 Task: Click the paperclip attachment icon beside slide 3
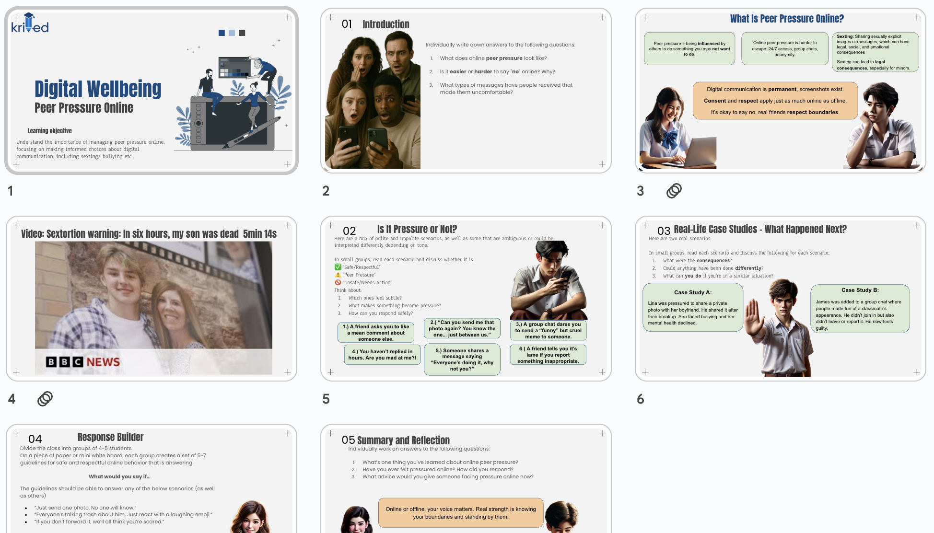click(x=673, y=191)
